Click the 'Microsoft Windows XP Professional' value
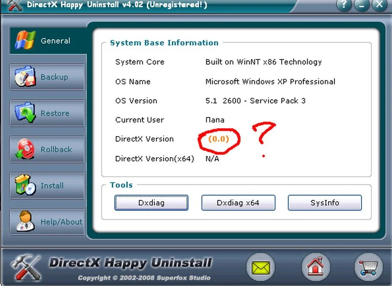Screen dimensions: 392x286 270,81
